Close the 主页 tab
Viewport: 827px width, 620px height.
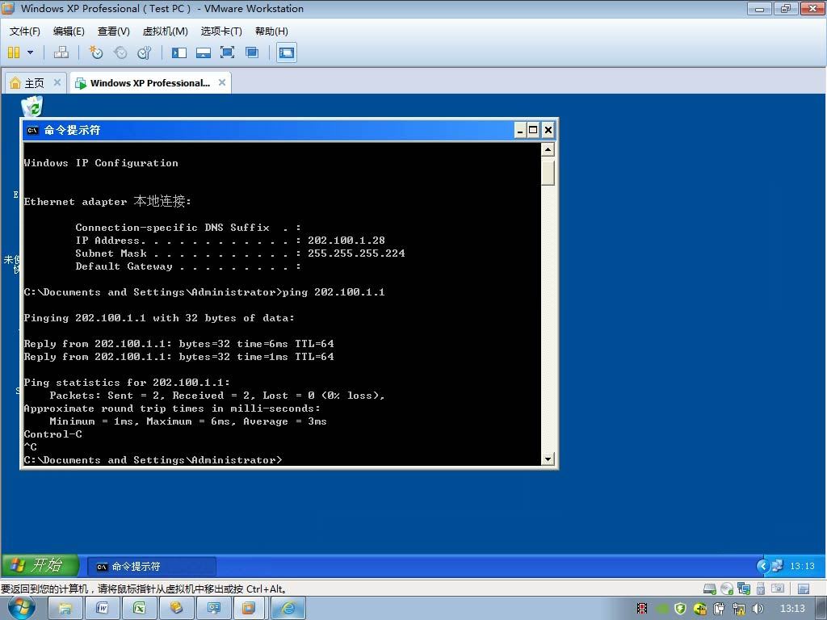(x=57, y=82)
